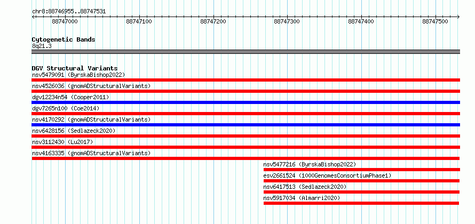Select the red bar for nsv5479091
Screen dimensions: 475x224
point(246,80)
